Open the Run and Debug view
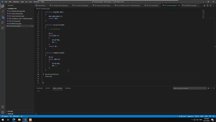Viewport: 216px width, 122px height. point(3,22)
